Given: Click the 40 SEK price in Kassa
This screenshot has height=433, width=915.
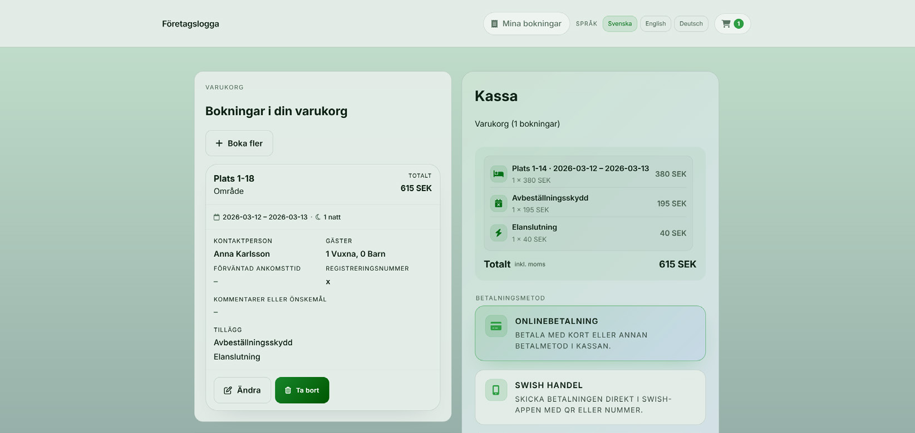Looking at the screenshot, I should pyautogui.click(x=673, y=233).
